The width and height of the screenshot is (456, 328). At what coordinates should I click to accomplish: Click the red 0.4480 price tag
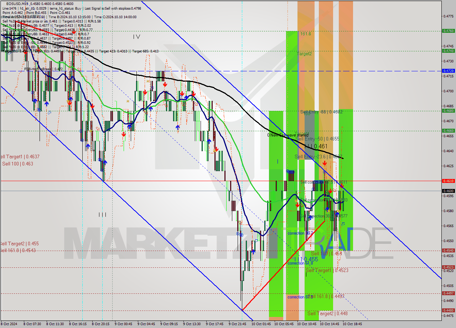click(448, 310)
